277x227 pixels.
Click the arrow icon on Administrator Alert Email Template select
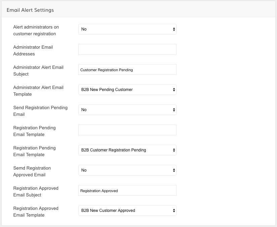[x=174, y=90]
